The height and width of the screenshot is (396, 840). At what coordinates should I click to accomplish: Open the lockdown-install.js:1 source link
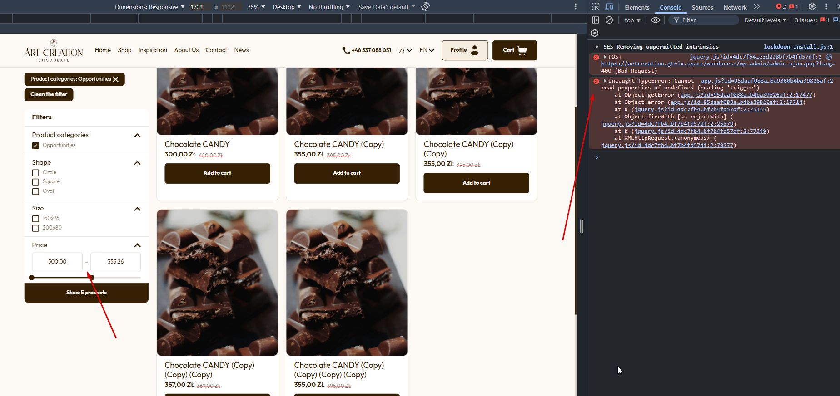pyautogui.click(x=798, y=47)
